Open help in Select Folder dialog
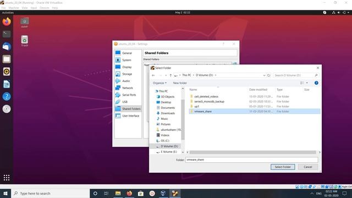This screenshot has width=352, height=198. coord(316,83)
